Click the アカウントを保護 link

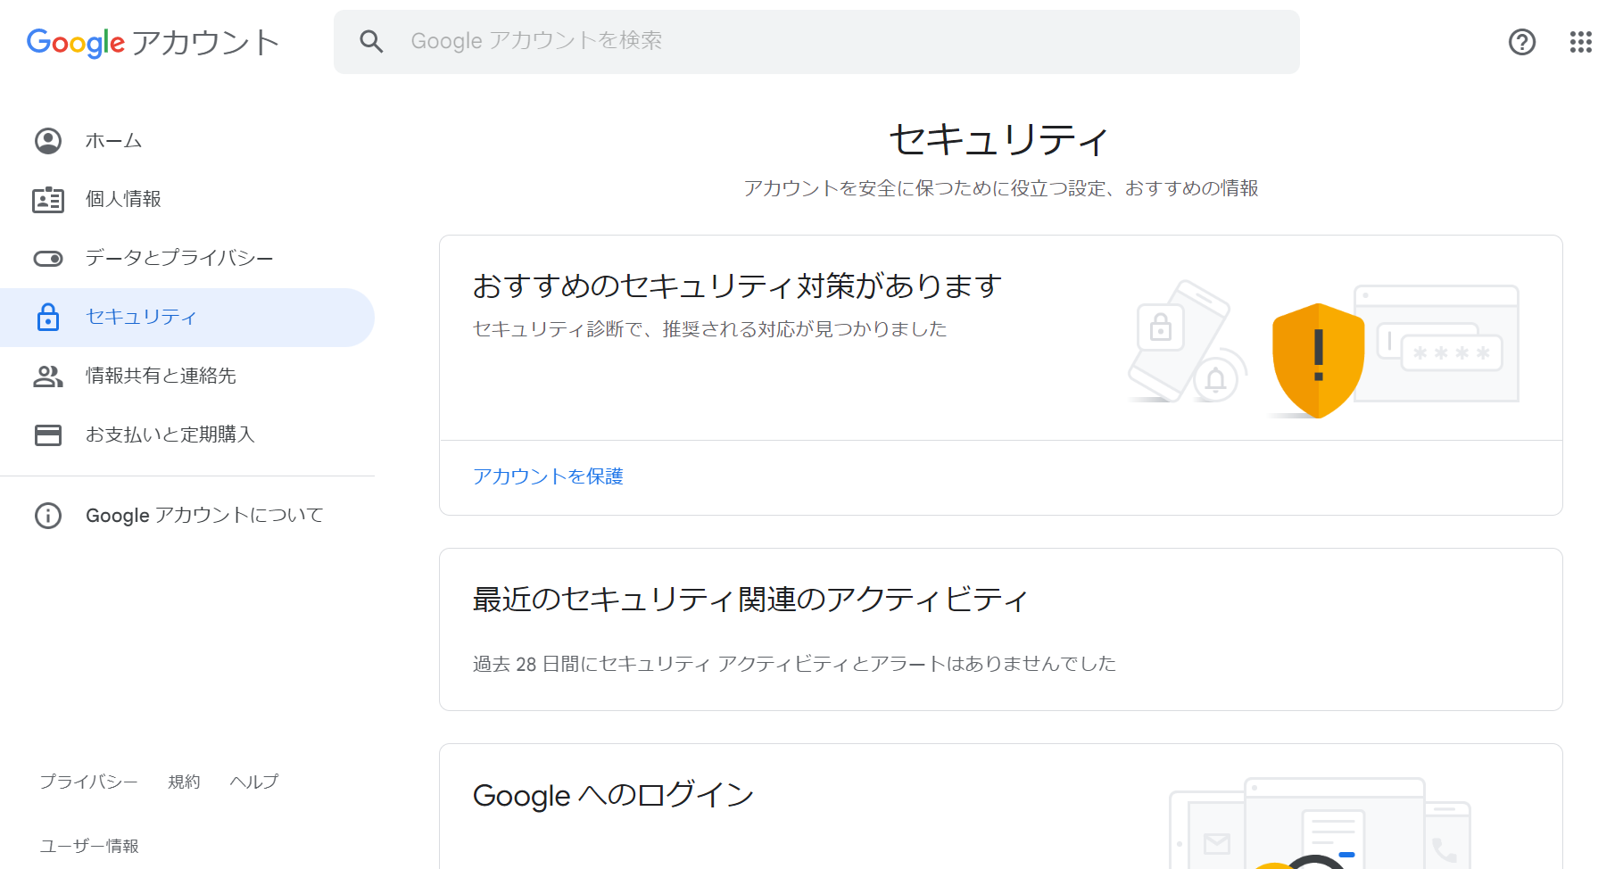click(548, 476)
